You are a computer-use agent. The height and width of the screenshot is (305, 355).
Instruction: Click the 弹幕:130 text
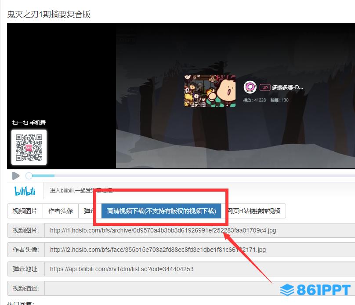tap(279, 100)
